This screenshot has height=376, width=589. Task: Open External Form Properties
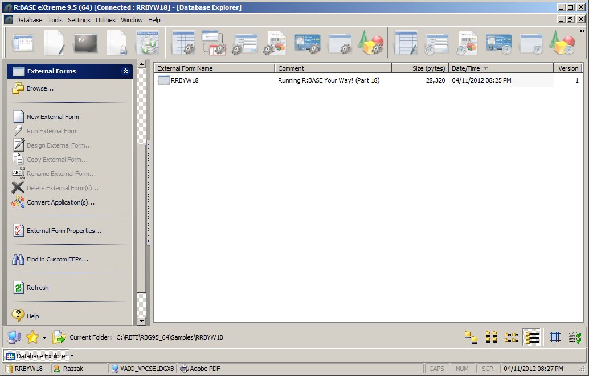[x=64, y=231]
